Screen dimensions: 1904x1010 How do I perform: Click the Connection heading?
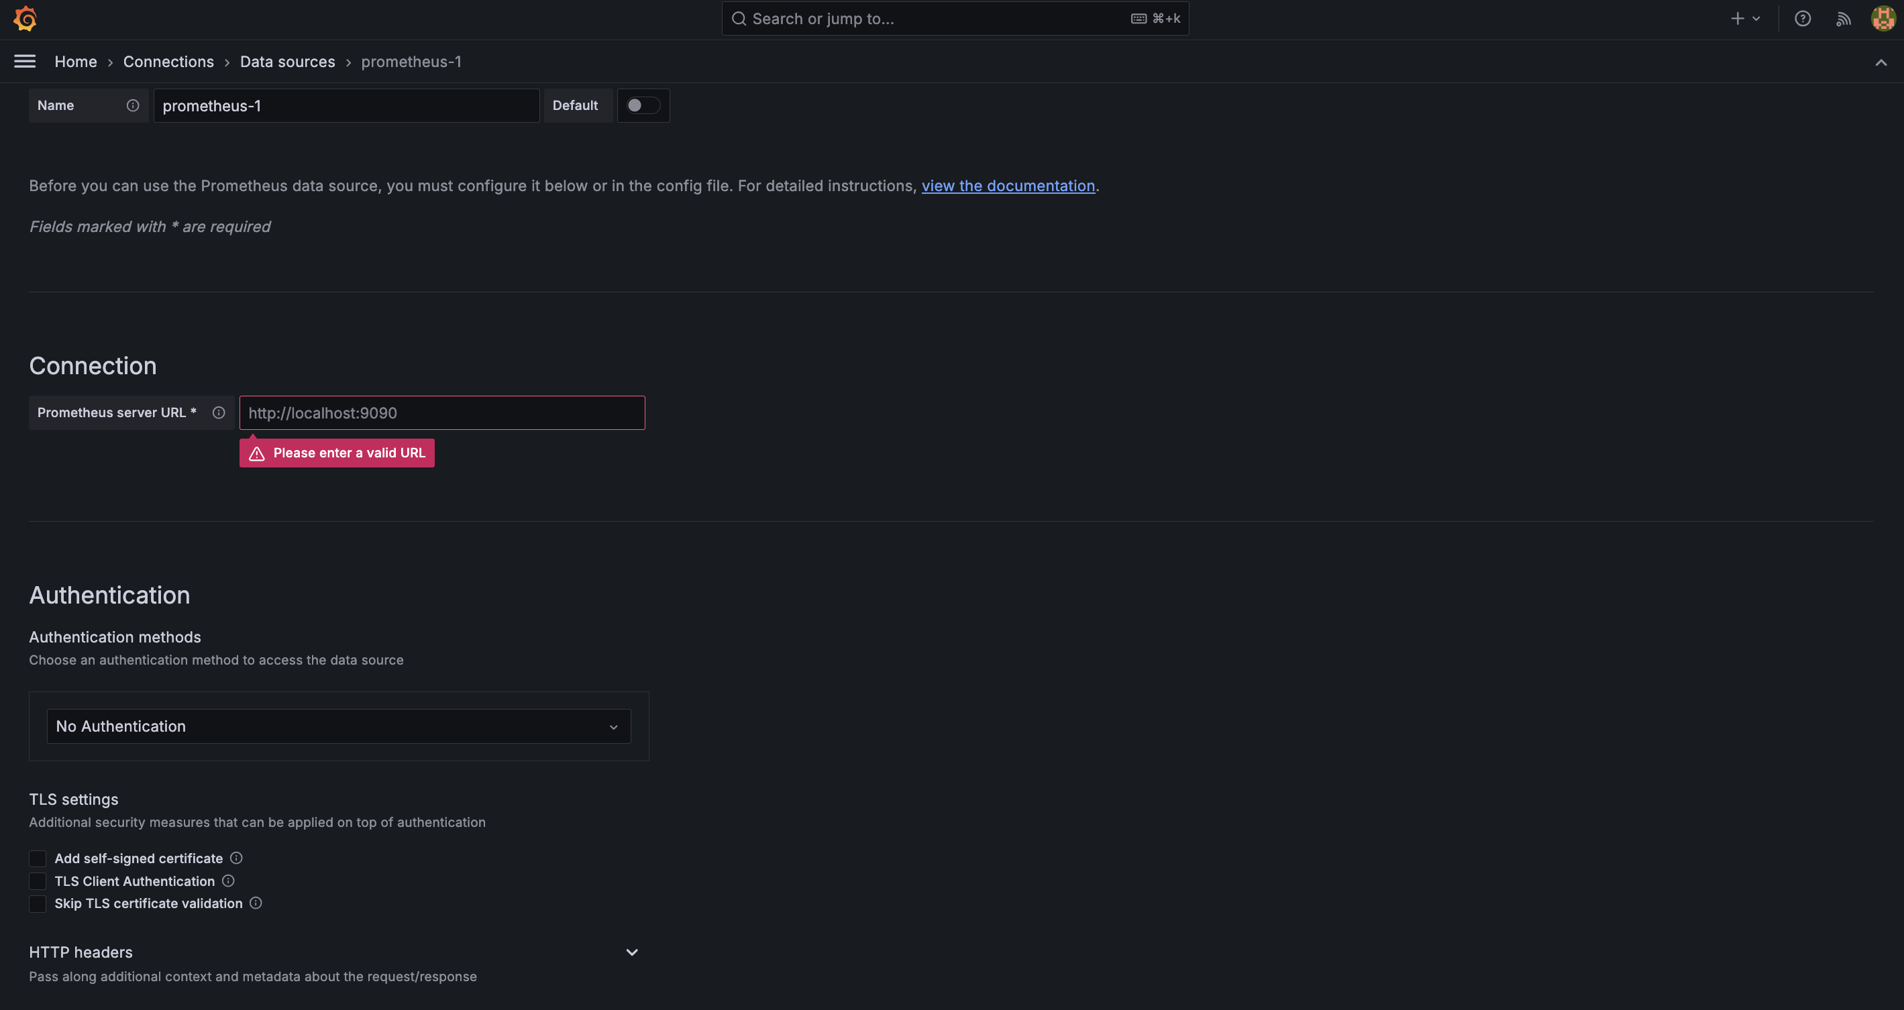tap(93, 366)
